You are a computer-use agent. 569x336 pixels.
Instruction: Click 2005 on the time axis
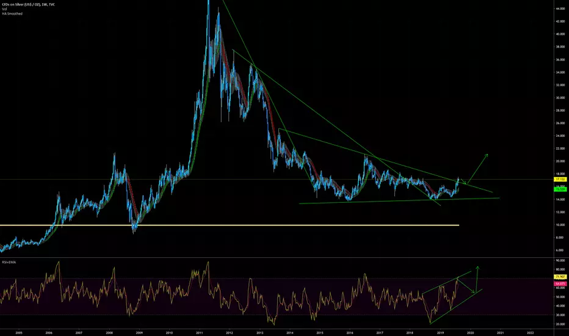tap(19, 332)
